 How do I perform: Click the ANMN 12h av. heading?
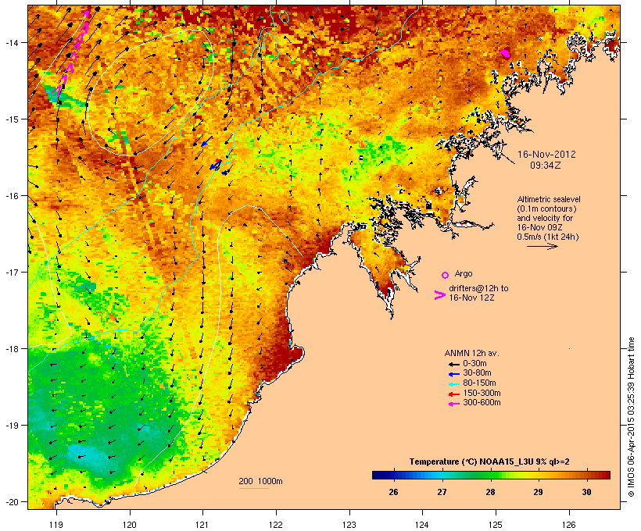471,353
